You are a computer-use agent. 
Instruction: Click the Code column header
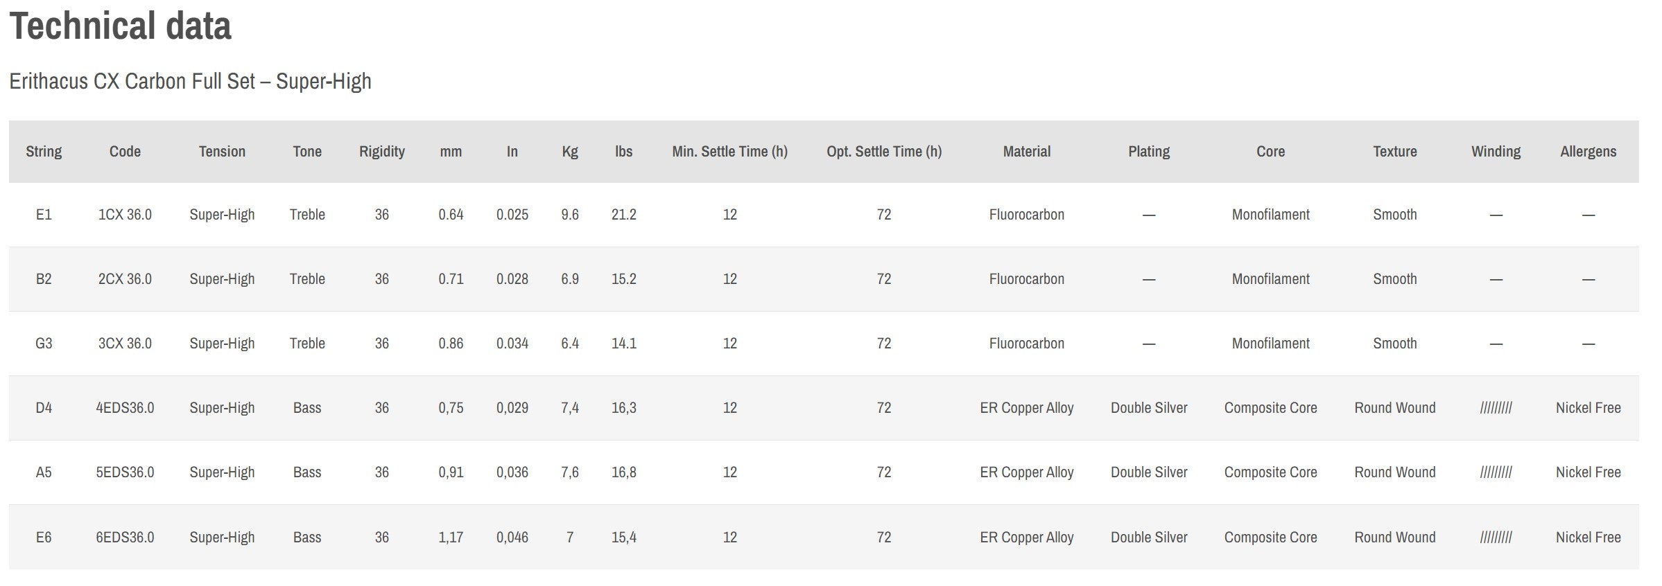[125, 151]
